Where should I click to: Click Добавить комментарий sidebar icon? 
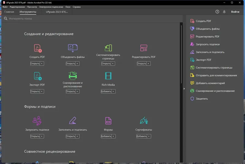(x=192, y=83)
